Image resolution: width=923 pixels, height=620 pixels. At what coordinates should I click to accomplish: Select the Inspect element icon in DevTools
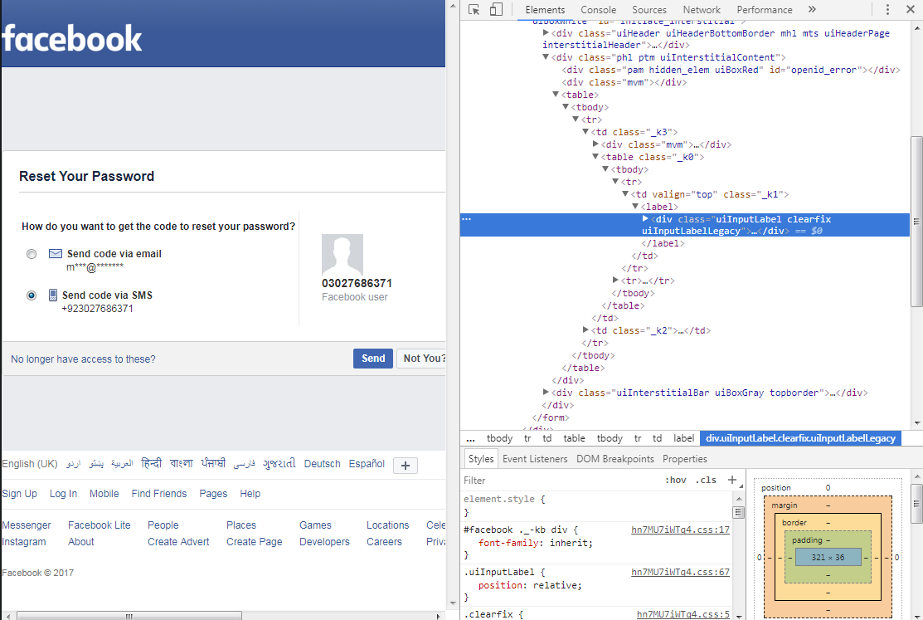pos(474,9)
